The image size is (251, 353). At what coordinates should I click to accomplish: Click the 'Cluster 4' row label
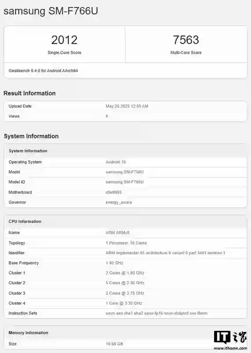tap(17, 303)
